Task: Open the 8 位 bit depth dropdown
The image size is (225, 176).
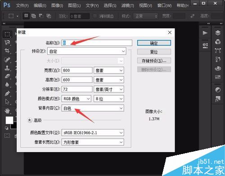Action: pos(109,99)
